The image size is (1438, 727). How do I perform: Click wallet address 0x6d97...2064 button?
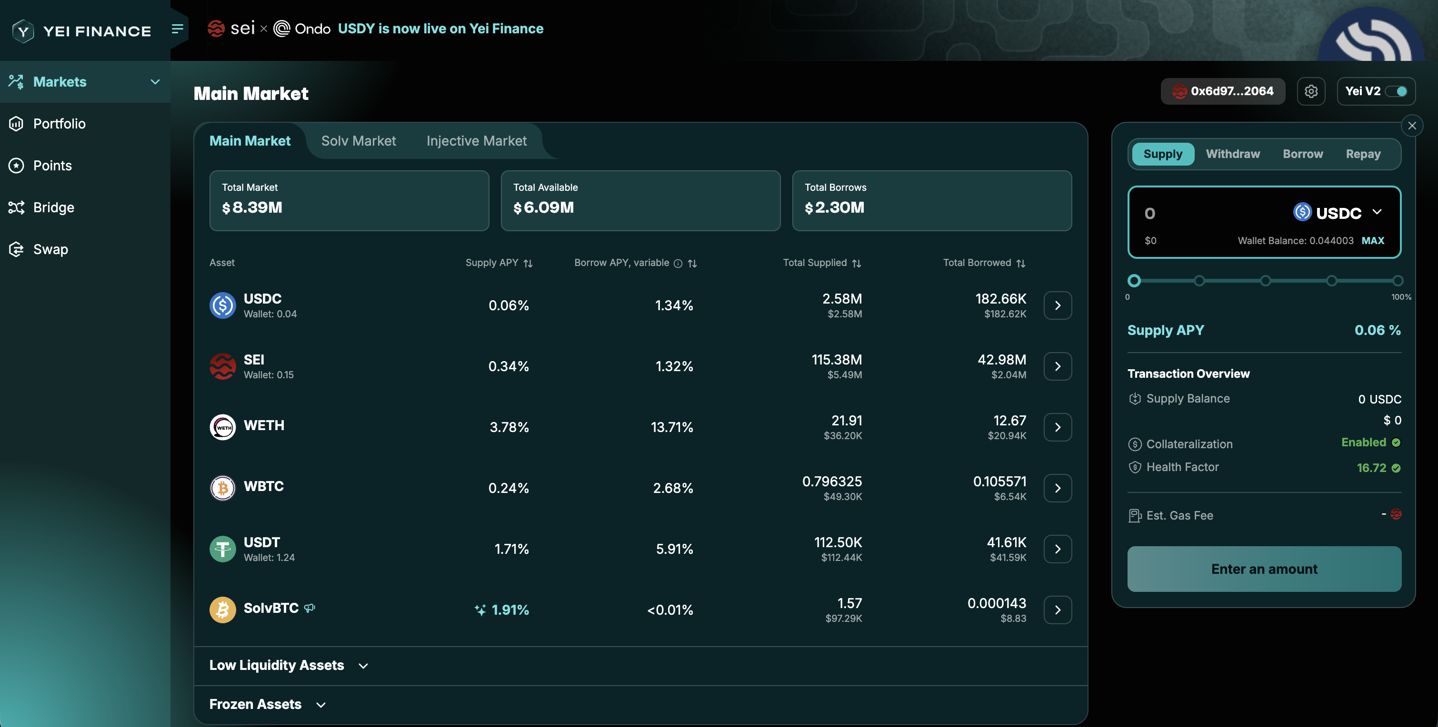[x=1222, y=91]
